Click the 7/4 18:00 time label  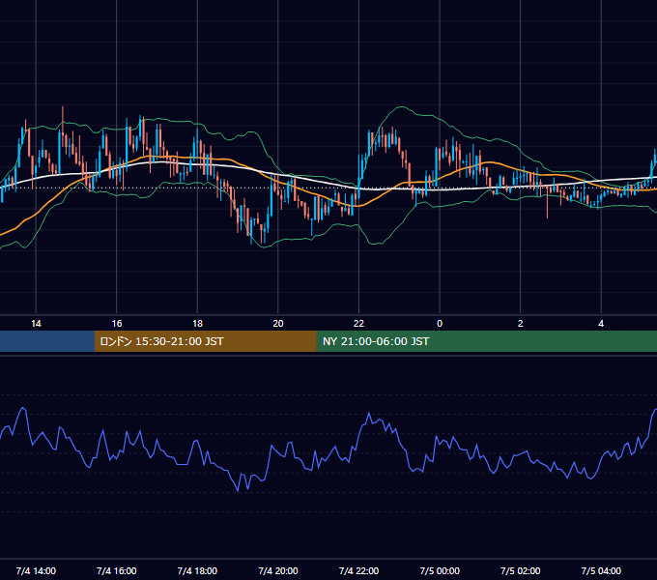[197, 570]
